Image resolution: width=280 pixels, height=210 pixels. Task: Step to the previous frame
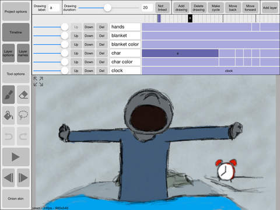point(9,178)
